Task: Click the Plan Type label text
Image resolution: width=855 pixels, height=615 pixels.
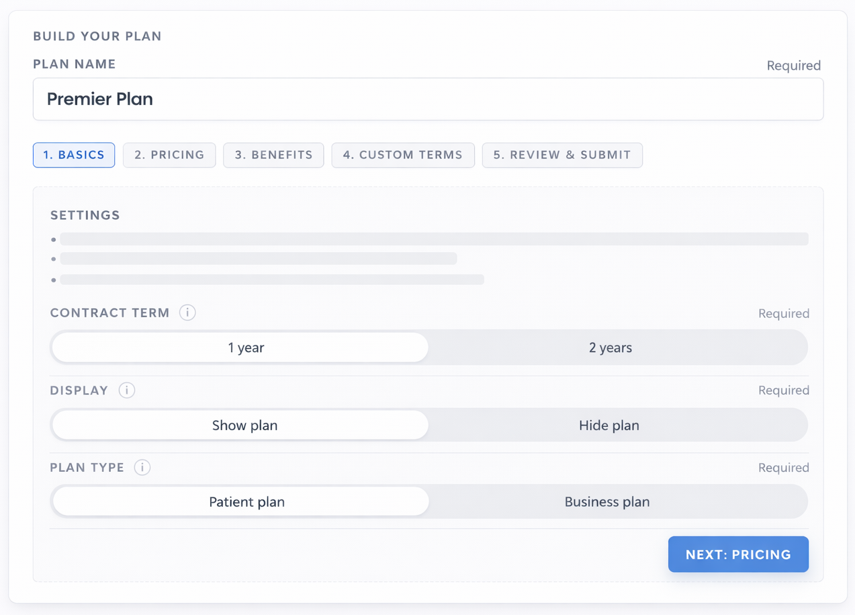Action: (x=87, y=468)
